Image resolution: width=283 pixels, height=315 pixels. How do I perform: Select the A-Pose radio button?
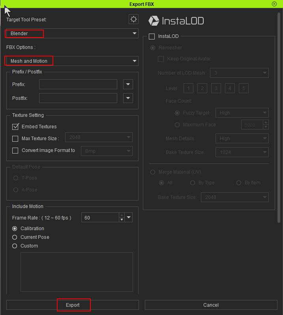16,190
